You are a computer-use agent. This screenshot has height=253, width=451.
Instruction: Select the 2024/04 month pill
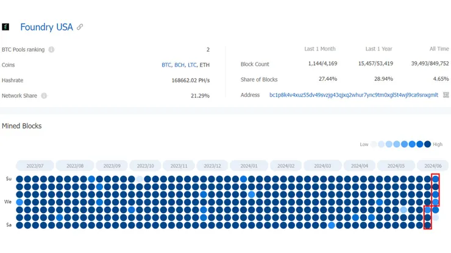(x=360, y=166)
